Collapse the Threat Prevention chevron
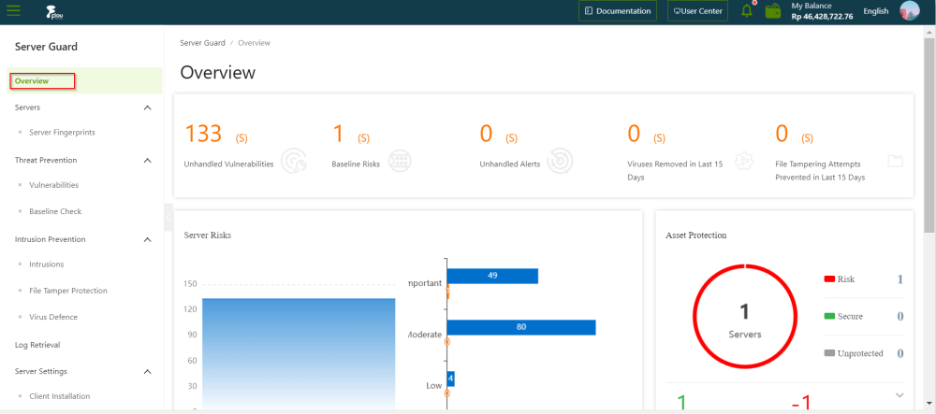The height and width of the screenshot is (414, 936). click(148, 160)
